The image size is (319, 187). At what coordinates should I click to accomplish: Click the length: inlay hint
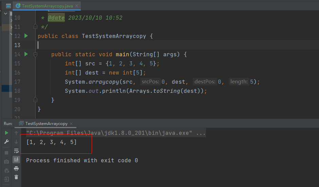[239, 82]
